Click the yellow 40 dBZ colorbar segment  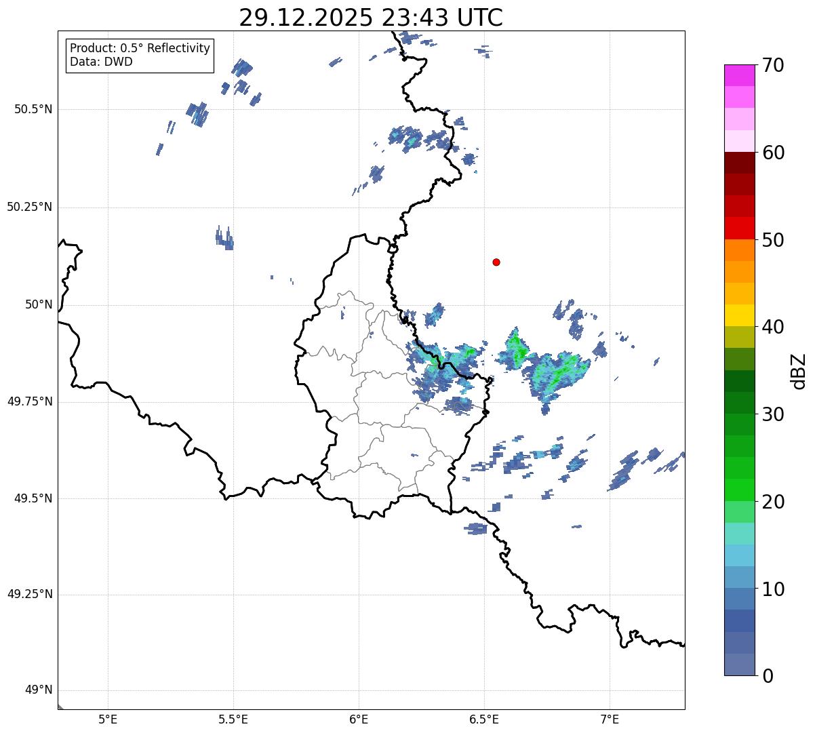pyautogui.click(x=740, y=315)
